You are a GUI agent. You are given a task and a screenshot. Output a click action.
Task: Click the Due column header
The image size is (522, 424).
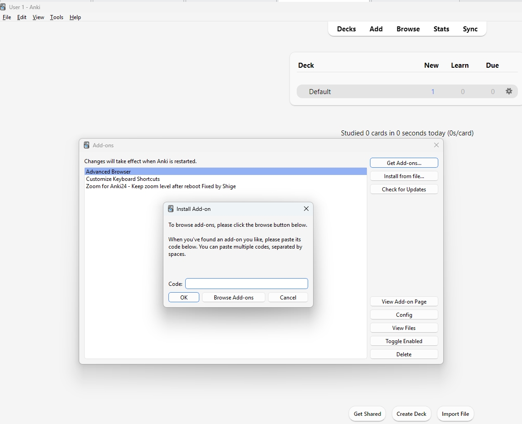(492, 65)
